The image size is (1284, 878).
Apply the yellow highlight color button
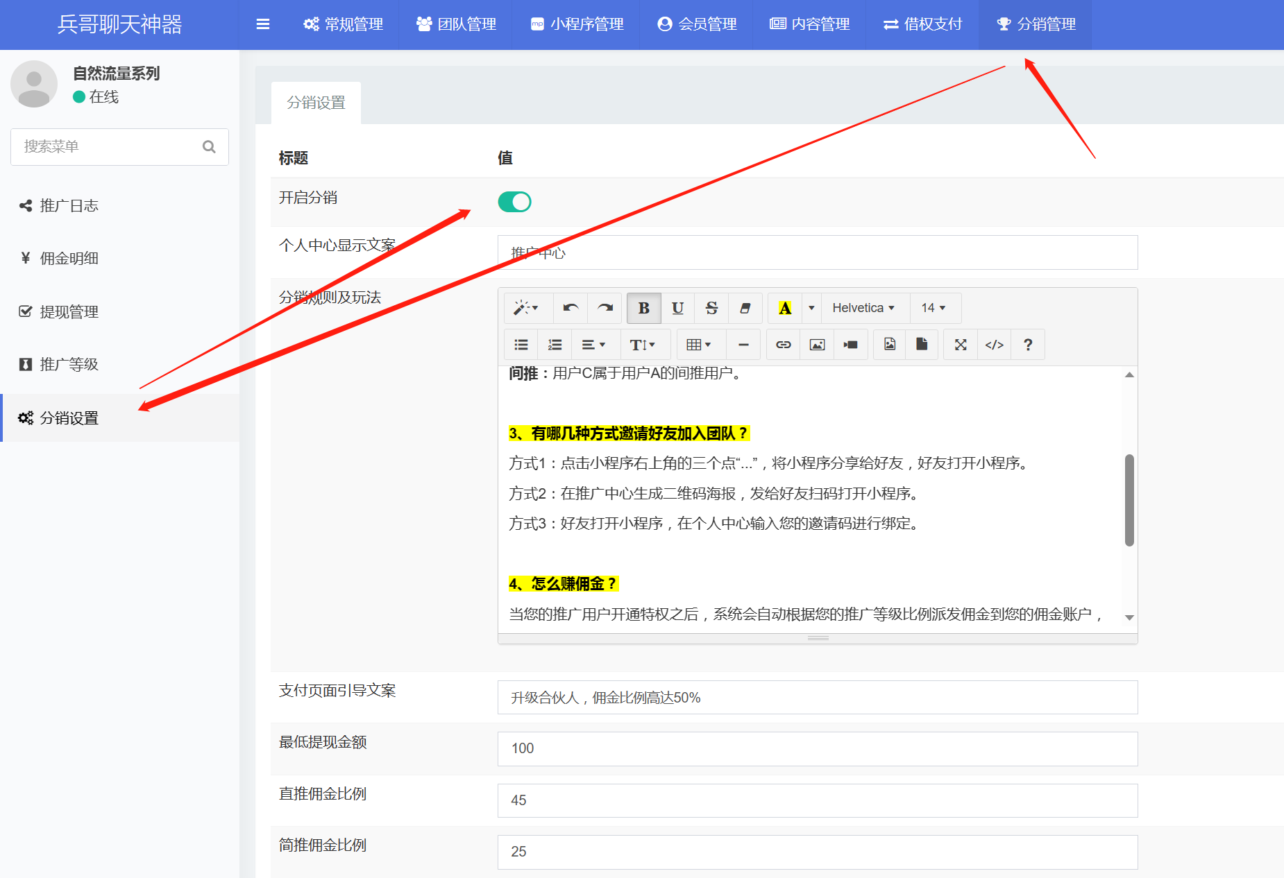point(785,308)
